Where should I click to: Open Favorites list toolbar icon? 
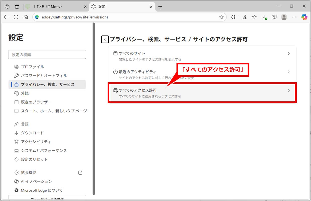click(254, 17)
